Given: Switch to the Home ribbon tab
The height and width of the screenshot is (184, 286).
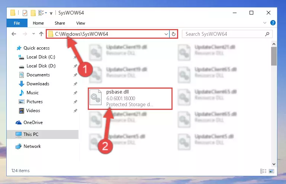Looking at the screenshot, I should click(x=38, y=23).
